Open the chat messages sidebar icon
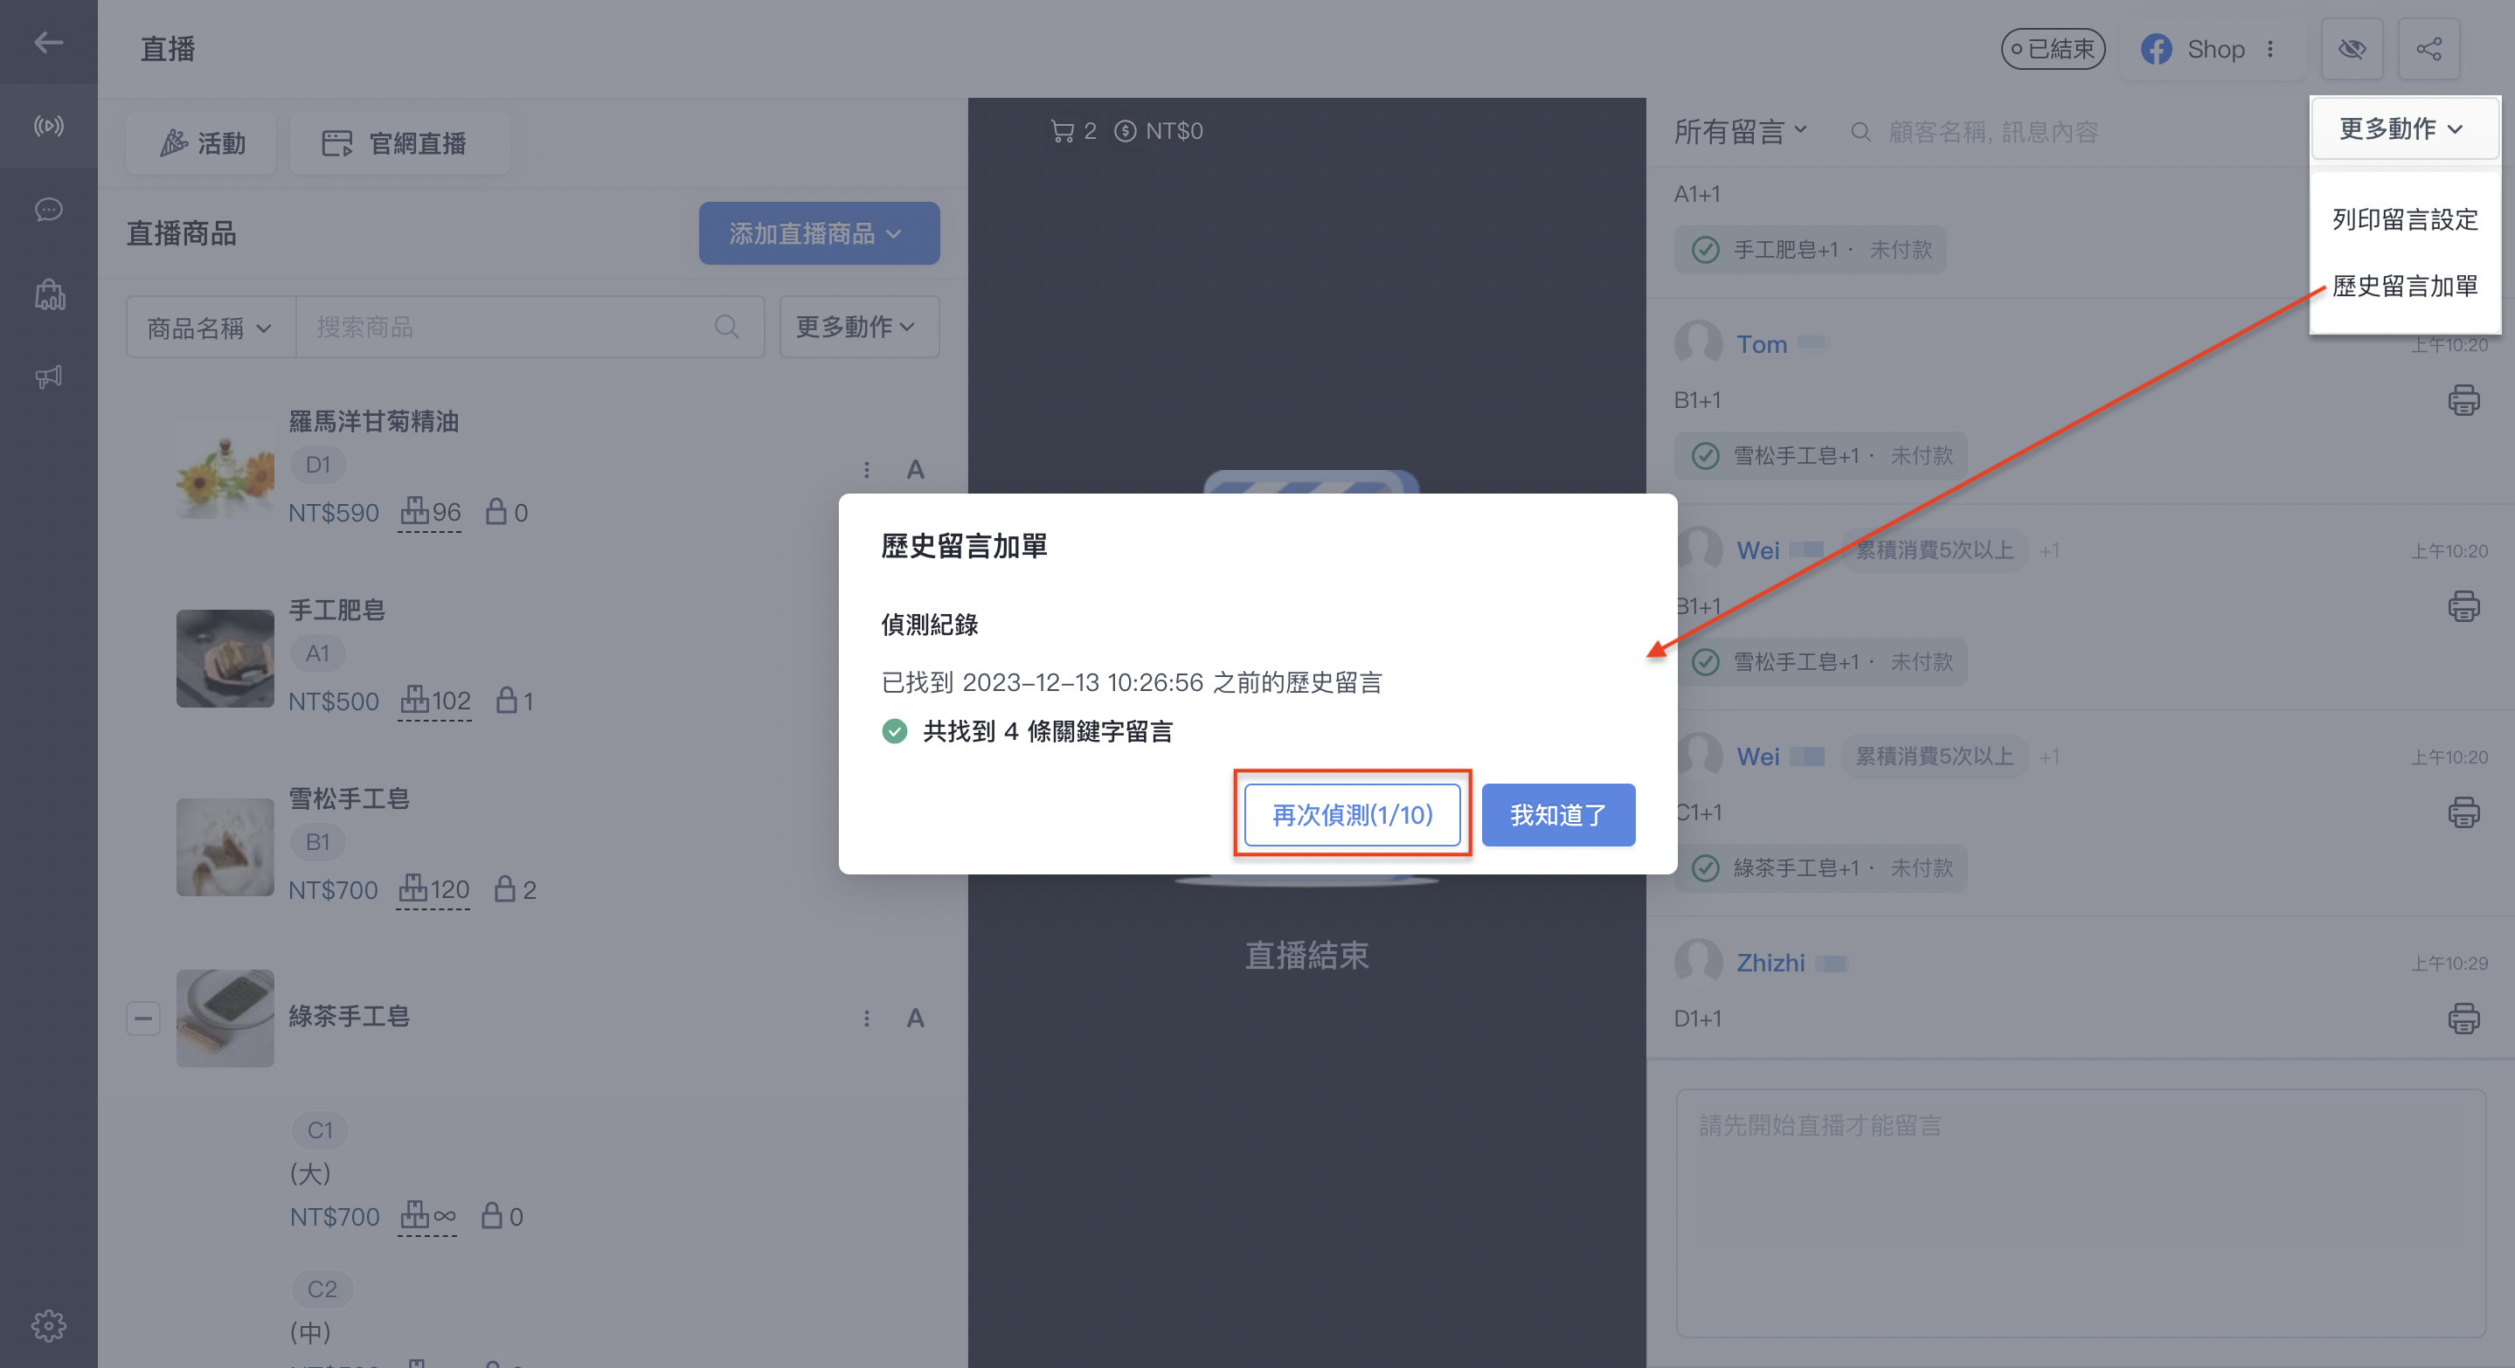This screenshot has height=1368, width=2515. coord(48,210)
